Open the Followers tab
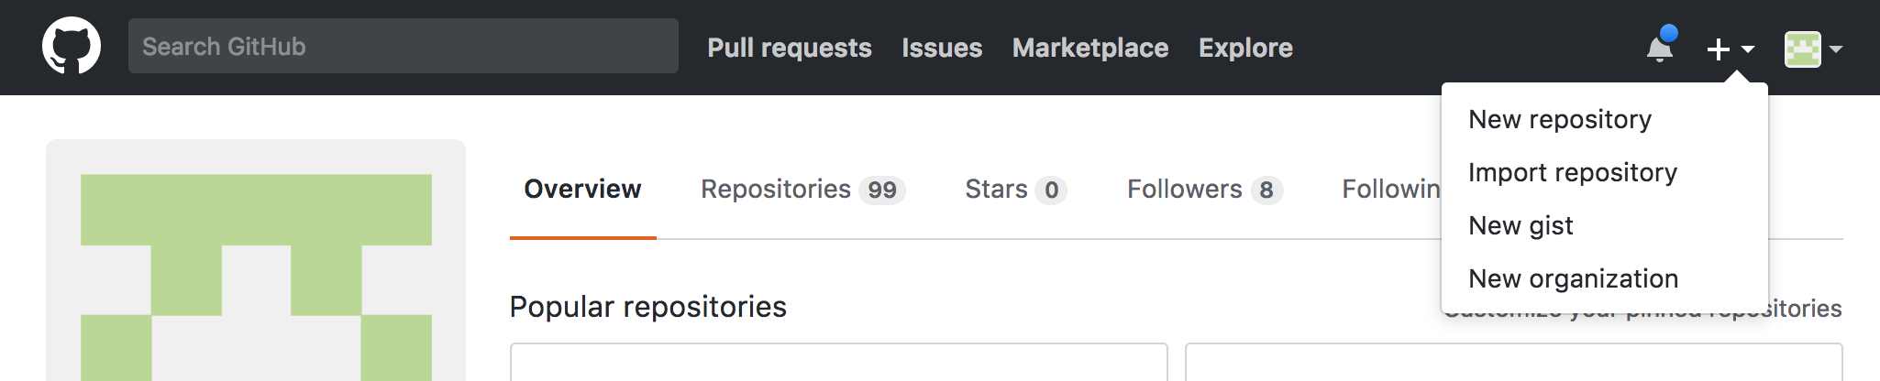 1205,189
